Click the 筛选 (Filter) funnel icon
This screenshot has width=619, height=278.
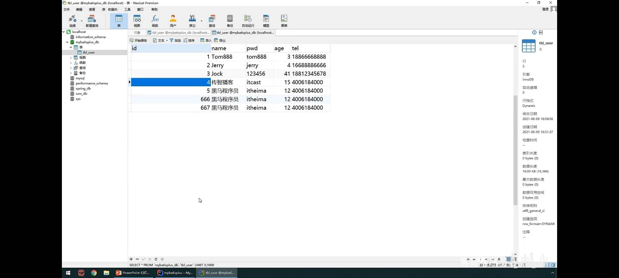(x=175, y=41)
